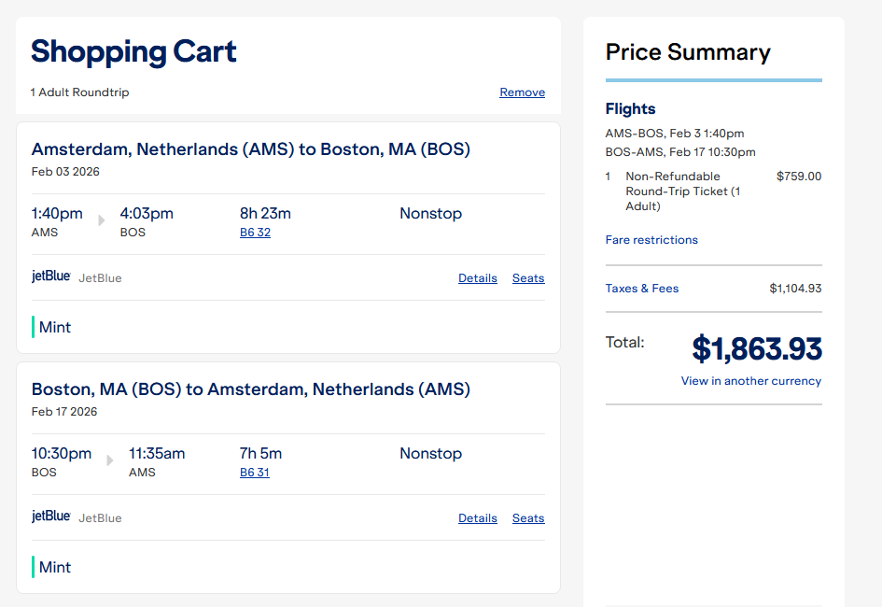
Task: Click the Mint fare label on the Feb 17 flight
Action: pyautogui.click(x=54, y=567)
